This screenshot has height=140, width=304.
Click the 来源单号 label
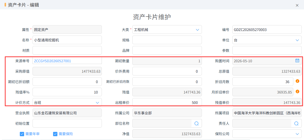click(22, 61)
